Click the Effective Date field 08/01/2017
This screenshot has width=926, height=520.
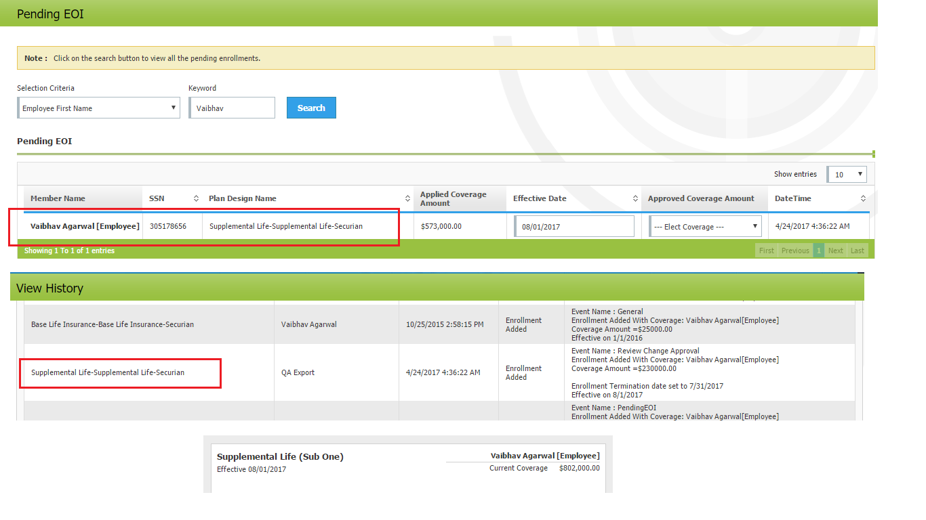(574, 227)
